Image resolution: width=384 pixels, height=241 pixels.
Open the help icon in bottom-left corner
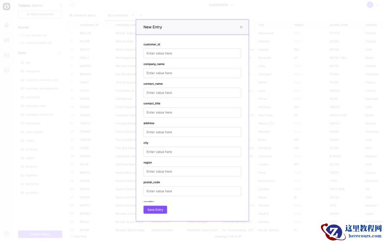[6, 233]
